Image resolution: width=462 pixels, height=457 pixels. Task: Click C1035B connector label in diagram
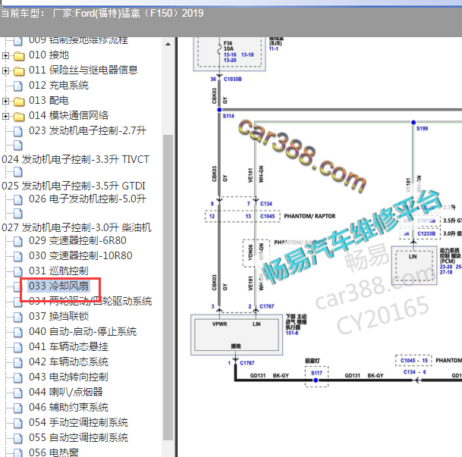(x=233, y=79)
